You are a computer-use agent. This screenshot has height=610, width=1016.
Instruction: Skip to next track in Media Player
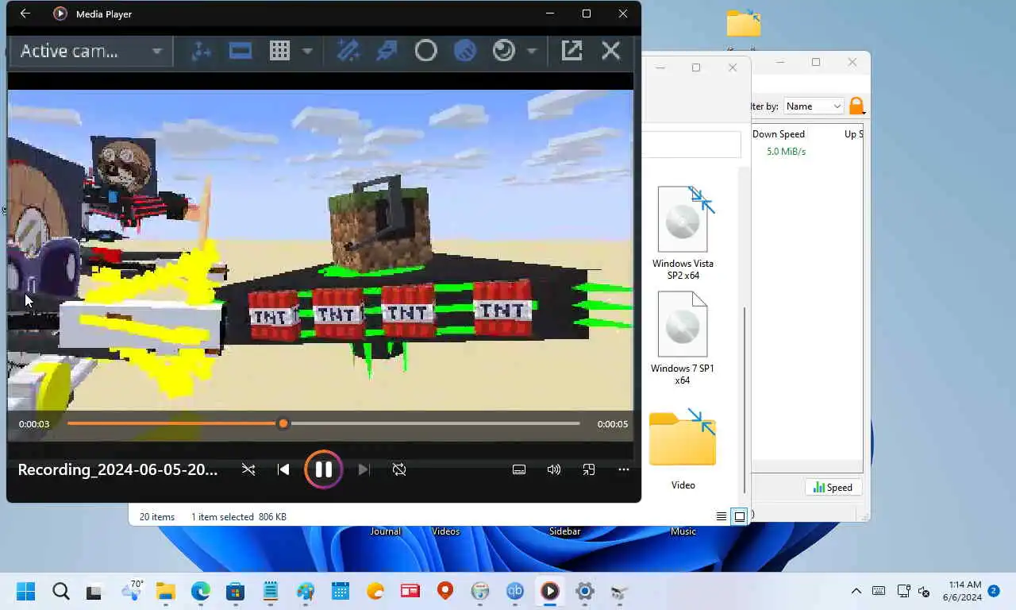coord(364,469)
